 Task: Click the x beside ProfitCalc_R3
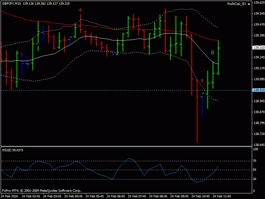[x=249, y=4]
